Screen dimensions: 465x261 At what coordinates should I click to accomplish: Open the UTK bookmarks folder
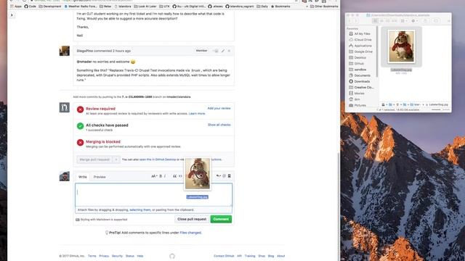point(165,7)
